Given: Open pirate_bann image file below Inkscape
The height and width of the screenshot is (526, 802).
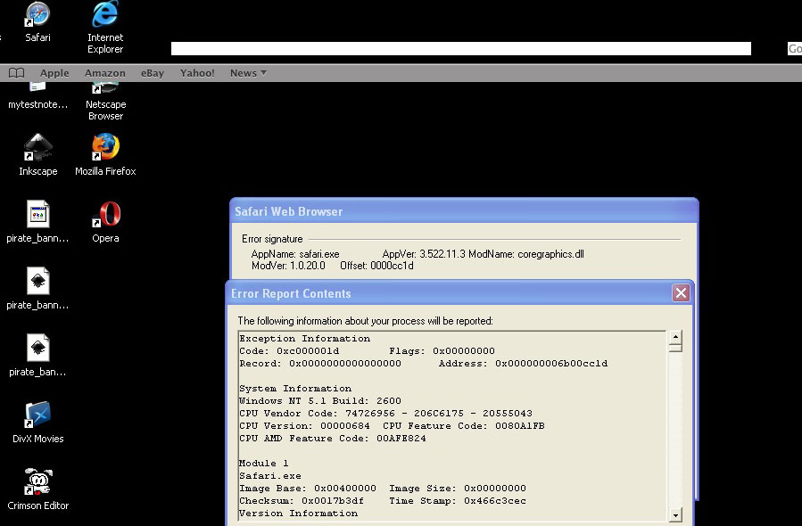Looking at the screenshot, I should coord(37,222).
